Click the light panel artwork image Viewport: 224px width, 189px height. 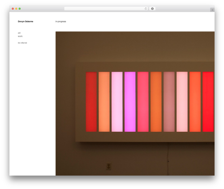(x=135, y=103)
